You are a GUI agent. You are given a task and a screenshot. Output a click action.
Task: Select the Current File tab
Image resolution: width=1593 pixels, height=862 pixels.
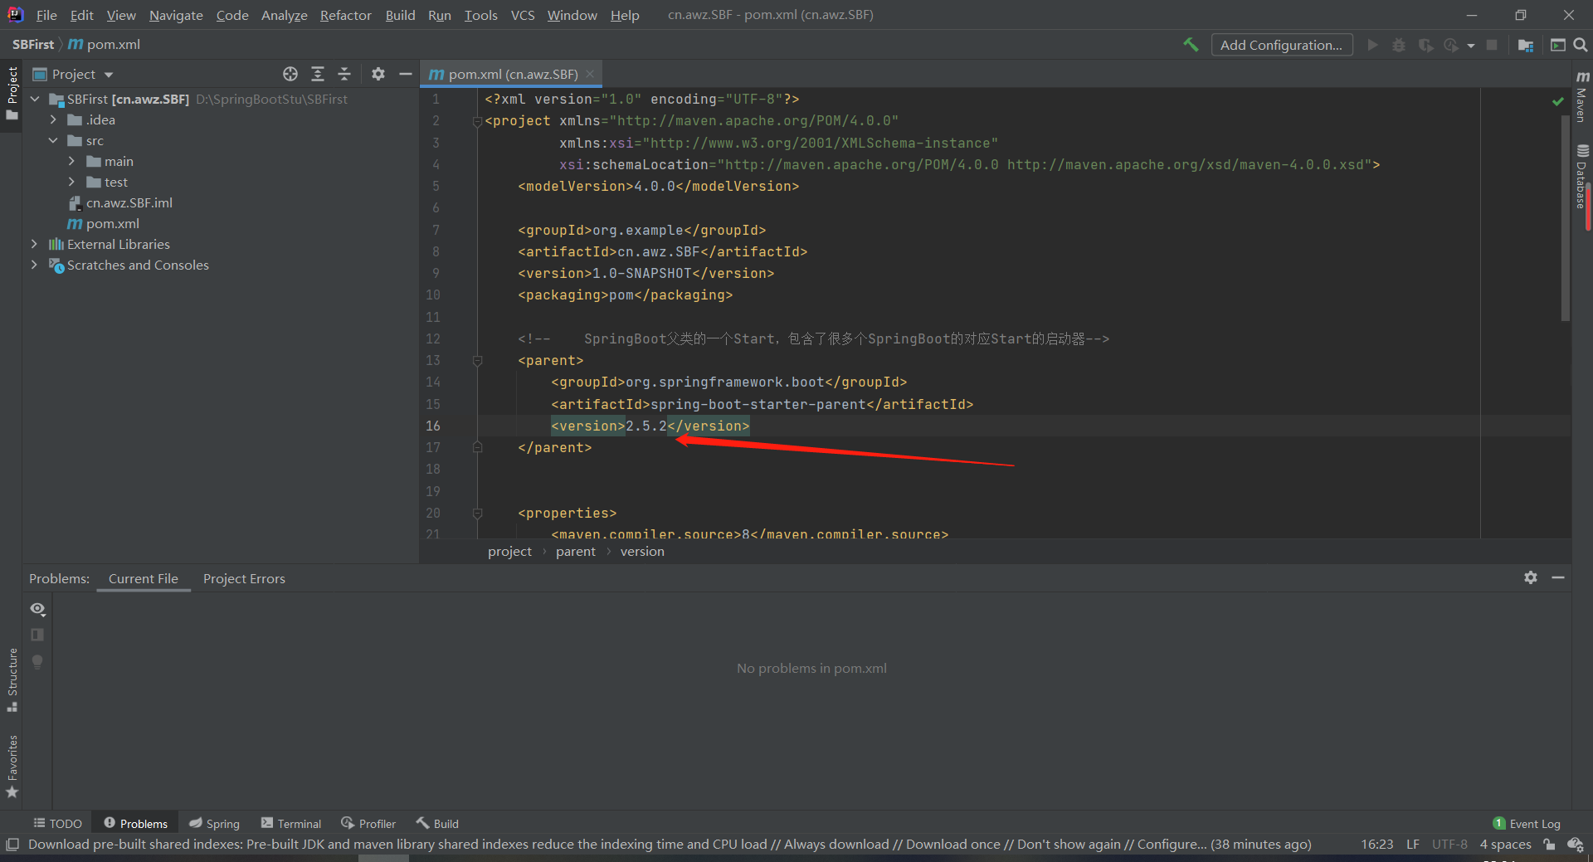click(144, 578)
